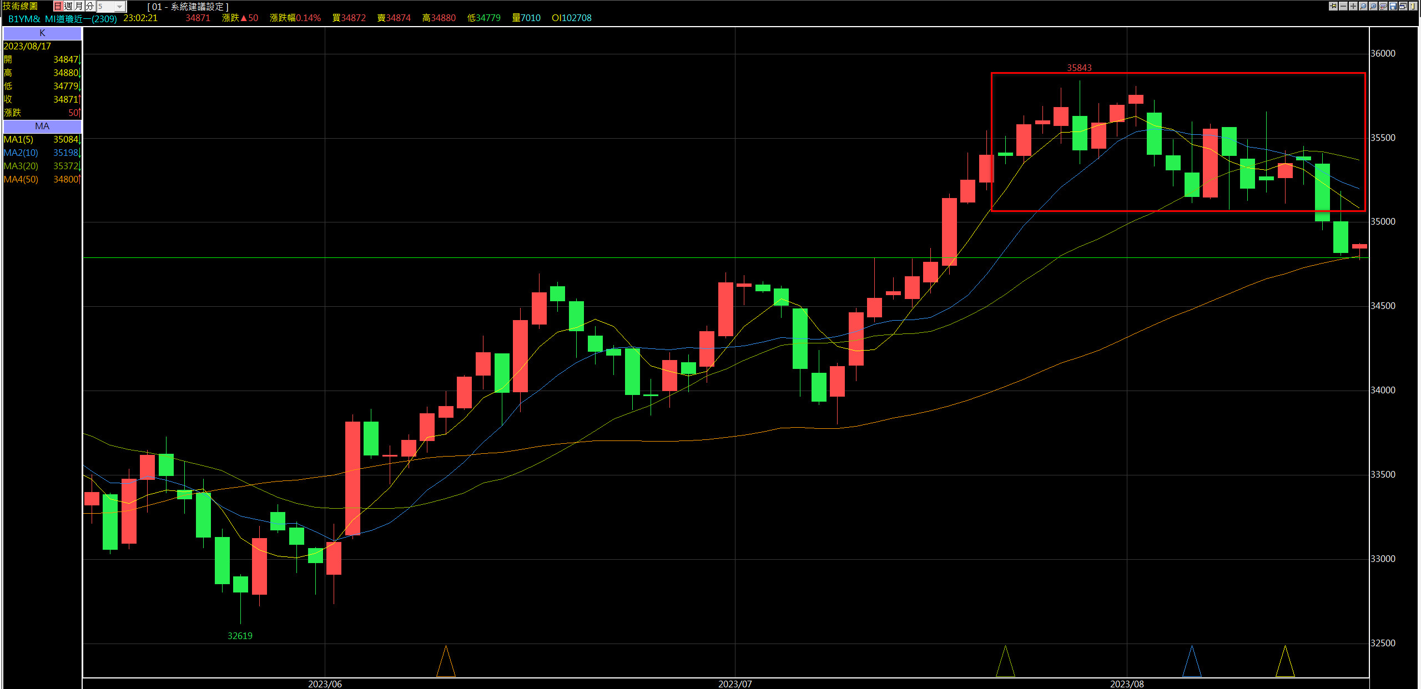Viewport: 1421px width, 689px height.
Task: Click the plus expand chart button
Action: pyautogui.click(x=1353, y=6)
